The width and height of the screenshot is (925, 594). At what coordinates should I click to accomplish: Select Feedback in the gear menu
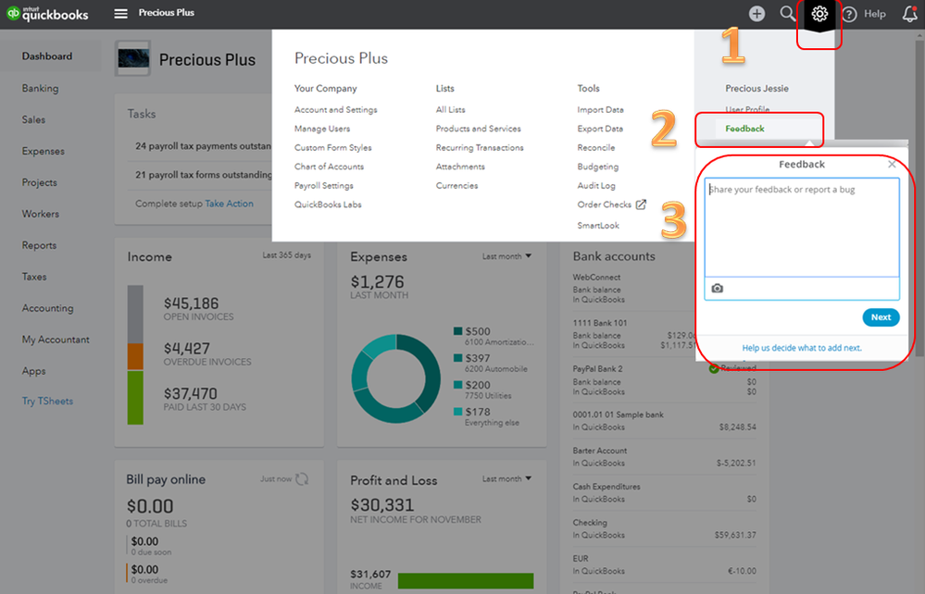coord(744,129)
